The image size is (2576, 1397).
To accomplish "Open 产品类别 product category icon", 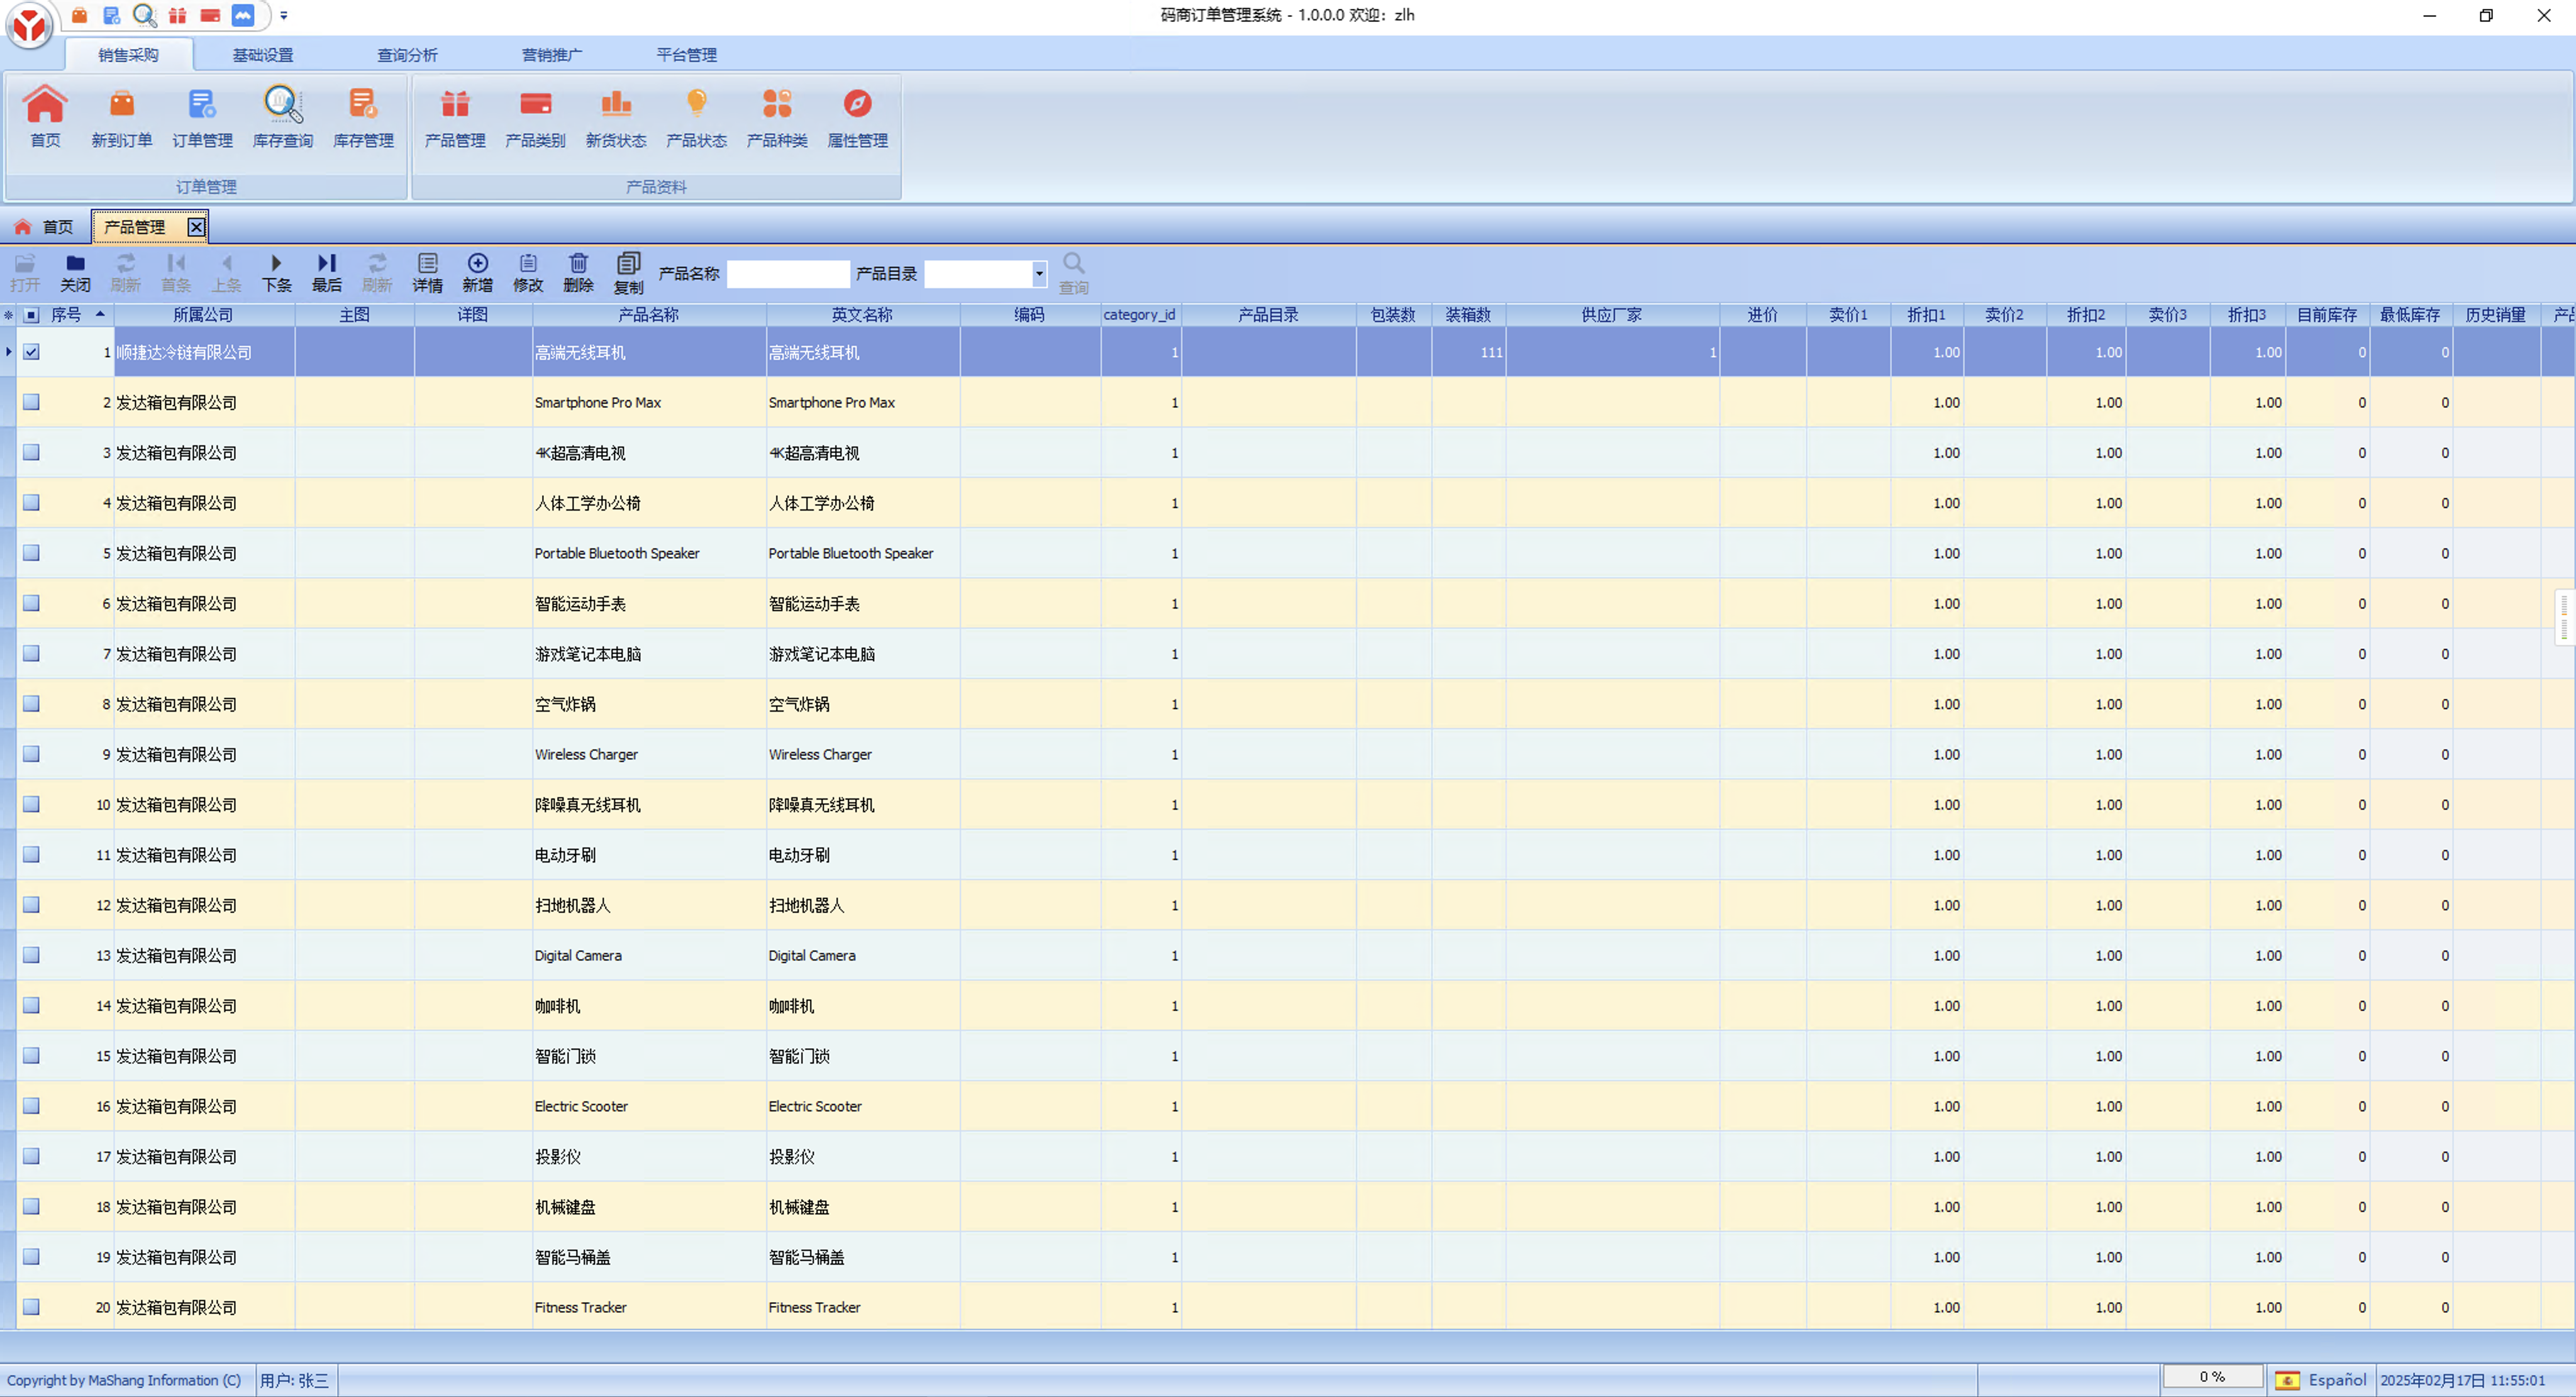I will click(535, 117).
